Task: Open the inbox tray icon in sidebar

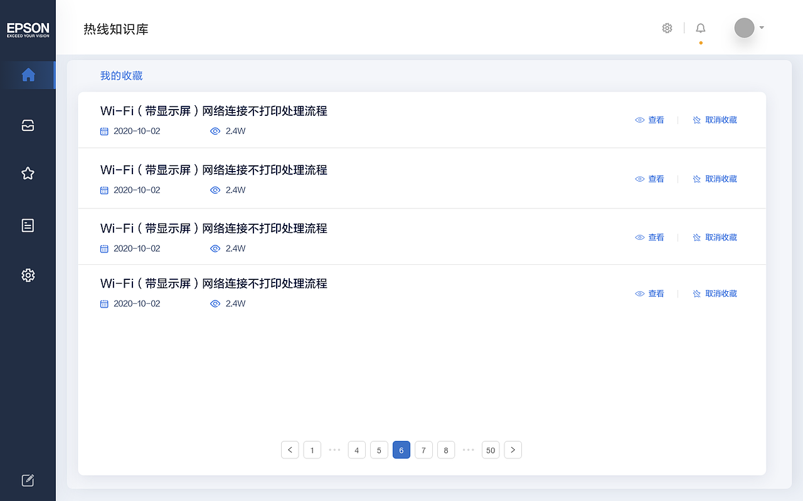Action: [x=28, y=125]
